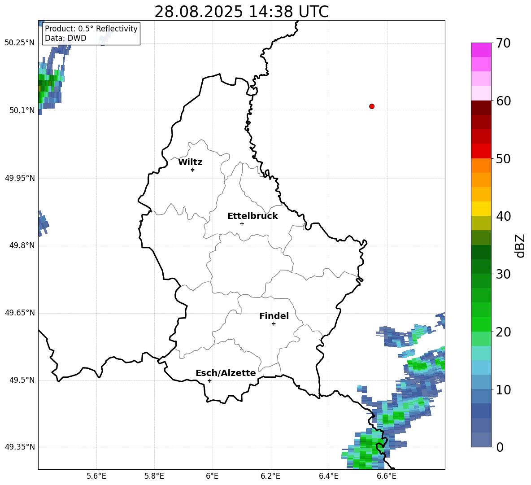Click the 30 colorbar tick label

pos(503,274)
